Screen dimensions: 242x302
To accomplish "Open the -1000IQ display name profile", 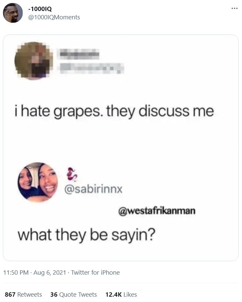I will pyautogui.click(x=40, y=9).
